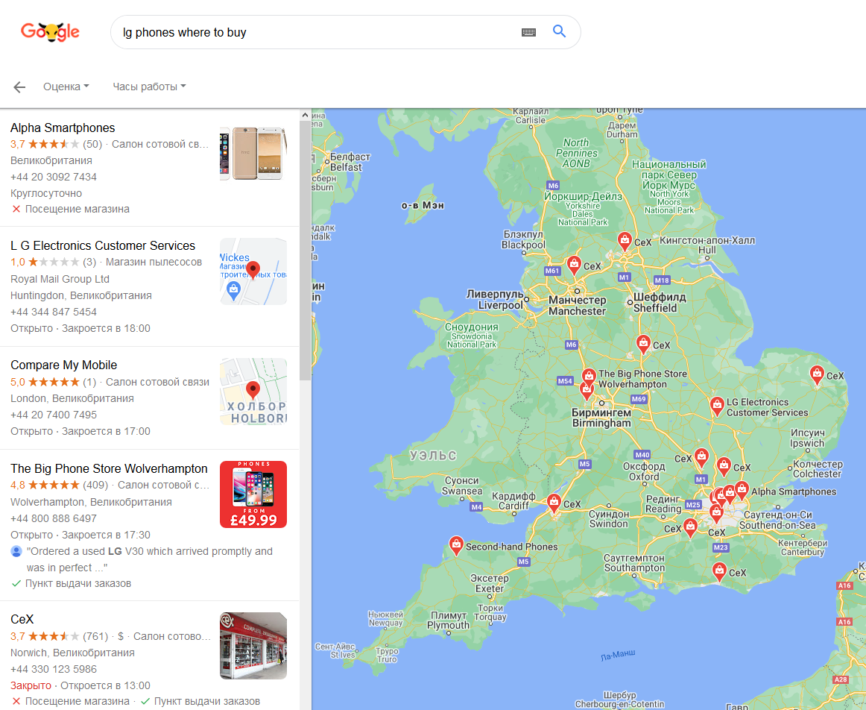Click the CeX map pin near Cardiff
Viewport: 866px width, 710px height.
tap(554, 503)
